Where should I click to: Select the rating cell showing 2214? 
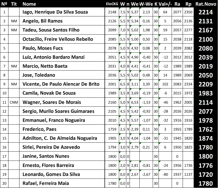pos(205,12)
